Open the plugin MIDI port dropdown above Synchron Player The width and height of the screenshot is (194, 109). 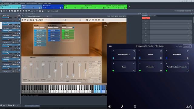[34, 16]
